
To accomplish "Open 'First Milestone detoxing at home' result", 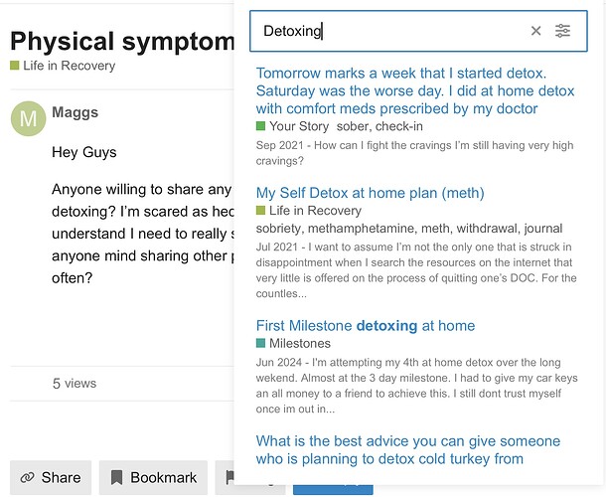I will (x=365, y=326).
